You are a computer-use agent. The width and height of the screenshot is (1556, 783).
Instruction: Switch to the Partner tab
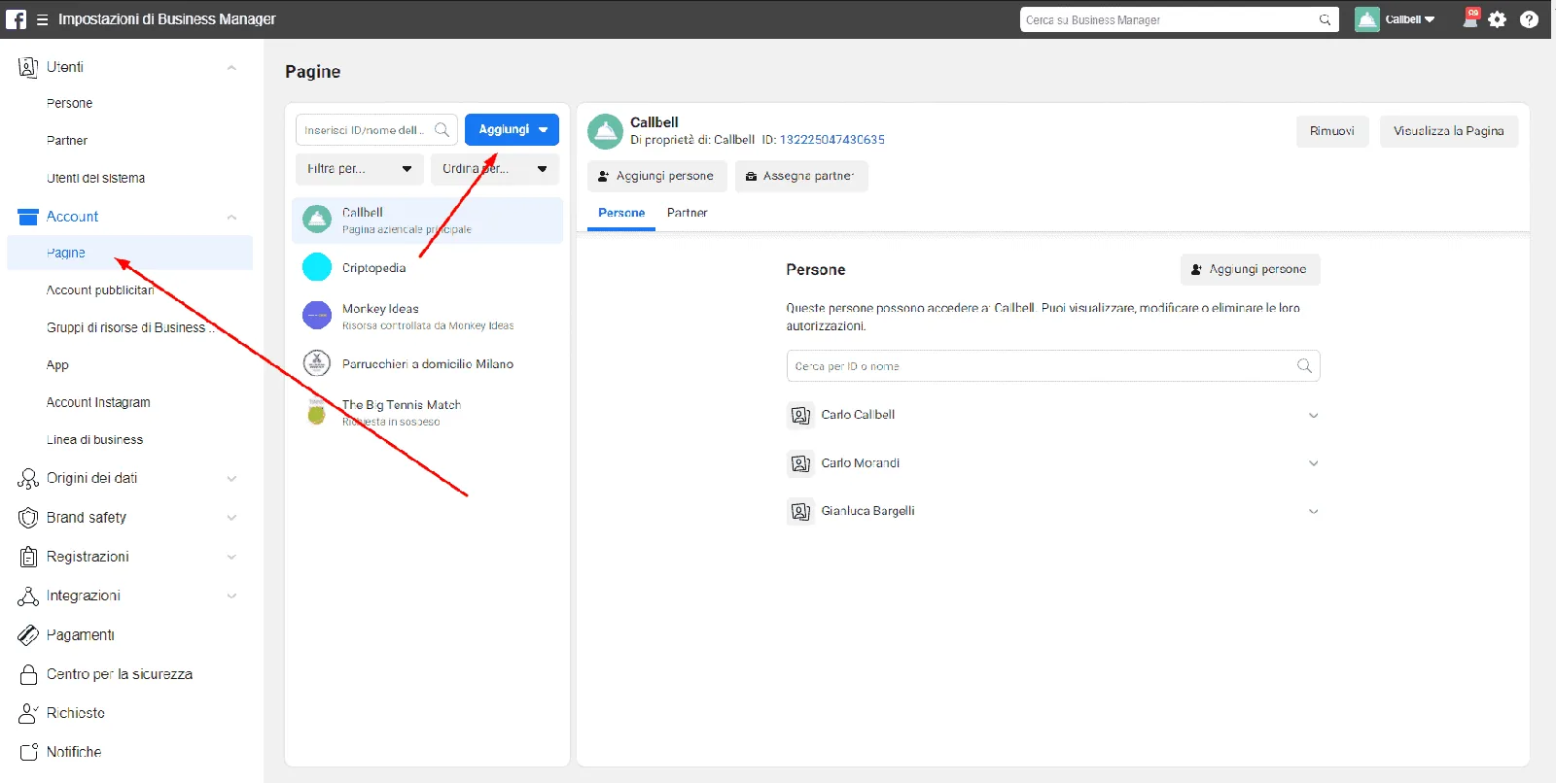click(x=688, y=213)
